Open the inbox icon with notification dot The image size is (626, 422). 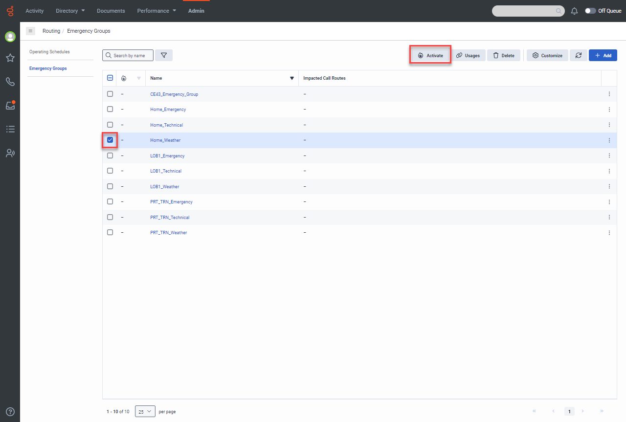click(10, 105)
